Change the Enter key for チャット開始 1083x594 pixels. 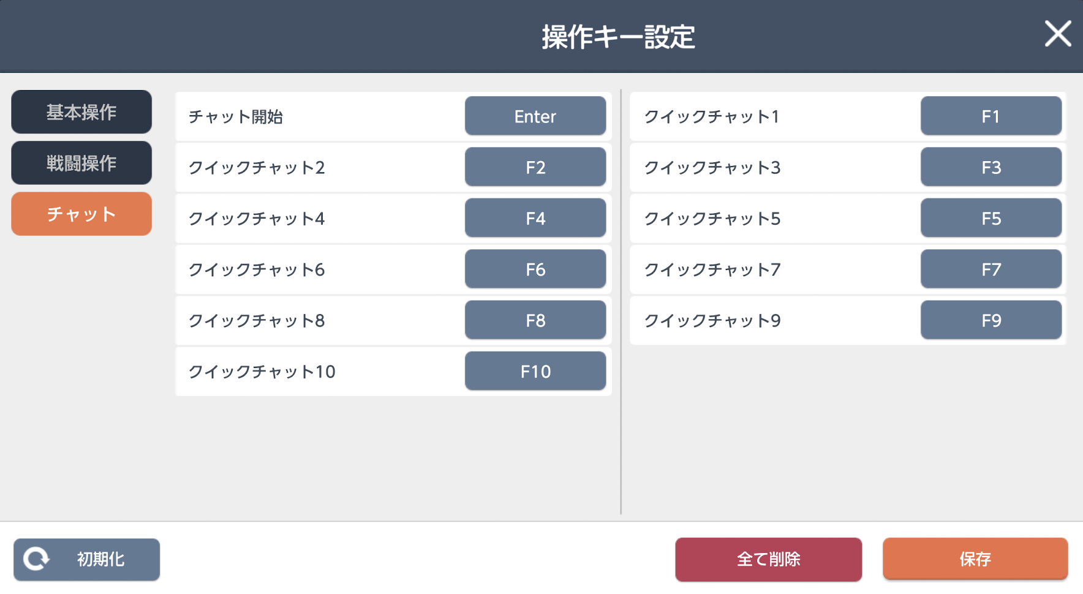535,116
